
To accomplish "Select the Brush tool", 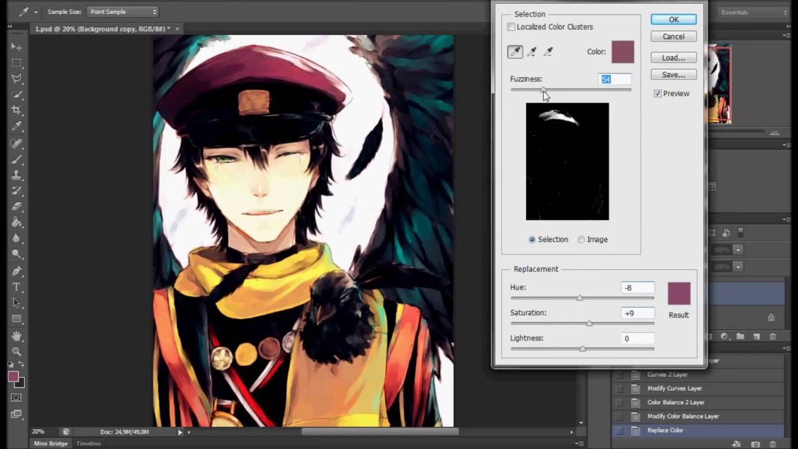I will click(x=17, y=160).
